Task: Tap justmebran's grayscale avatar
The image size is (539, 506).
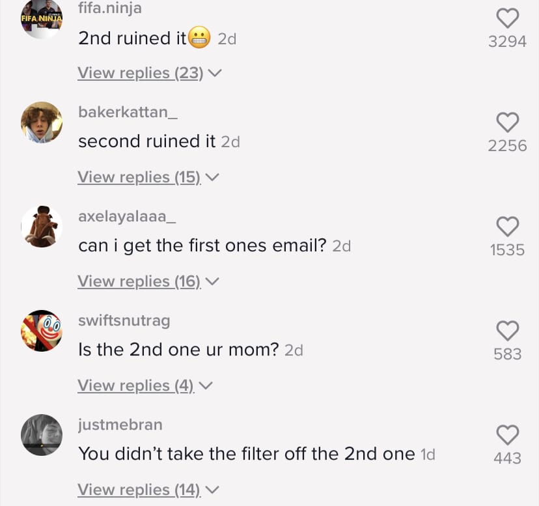Action: coord(42,435)
